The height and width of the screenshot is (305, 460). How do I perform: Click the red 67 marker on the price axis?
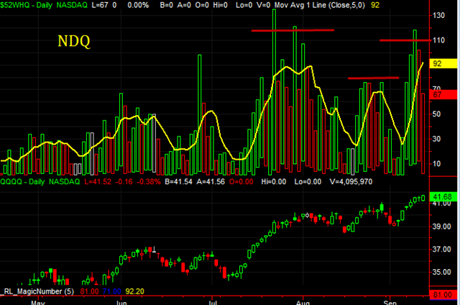(443, 94)
